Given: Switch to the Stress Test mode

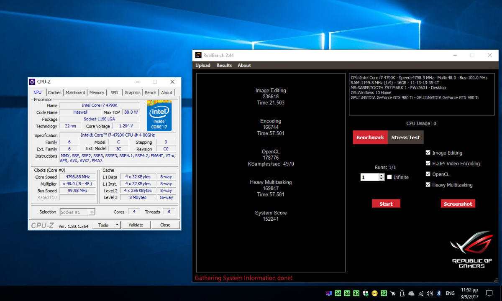Looking at the screenshot, I should click(x=405, y=138).
